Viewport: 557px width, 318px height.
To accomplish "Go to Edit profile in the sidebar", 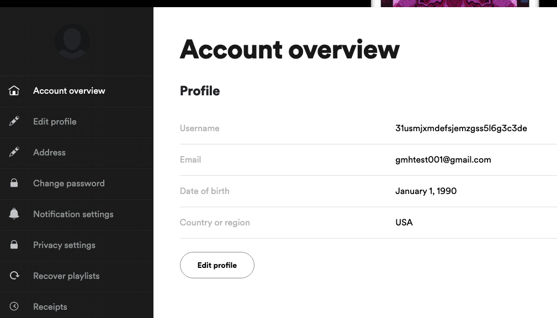I will (x=55, y=122).
